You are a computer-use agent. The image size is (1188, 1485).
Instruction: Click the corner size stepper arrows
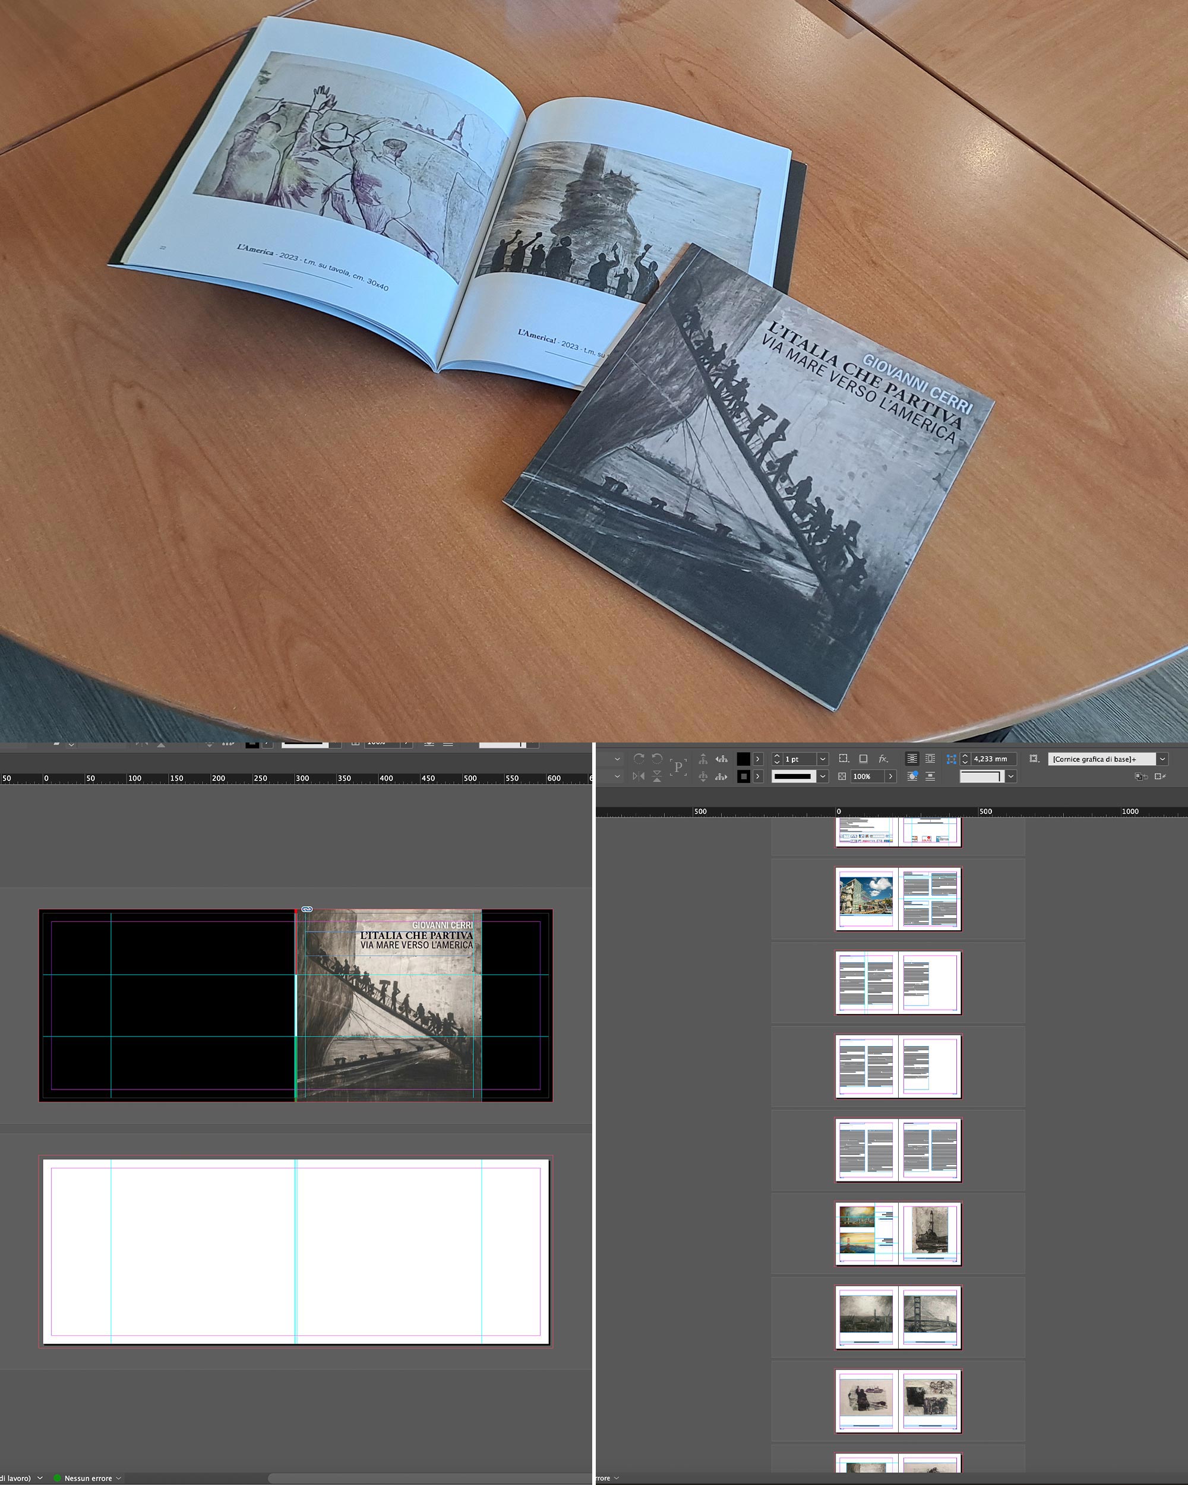[x=966, y=759]
